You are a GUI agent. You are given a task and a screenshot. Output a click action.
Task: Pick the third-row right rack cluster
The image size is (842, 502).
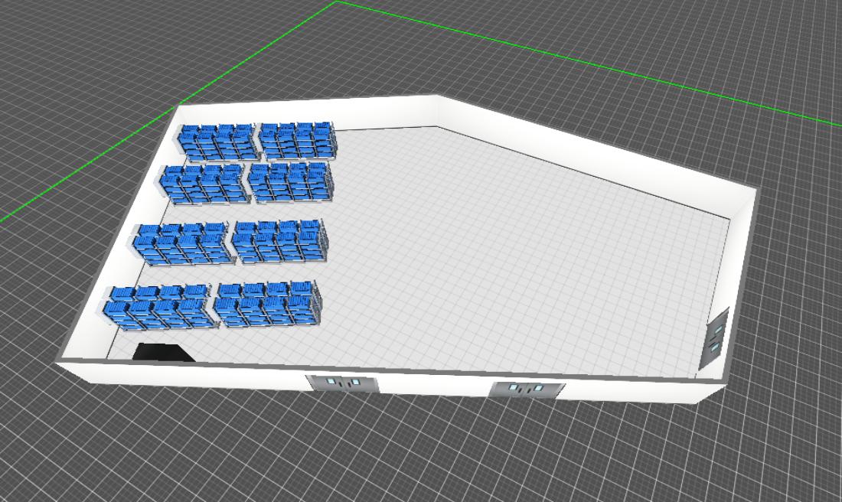click(279, 240)
